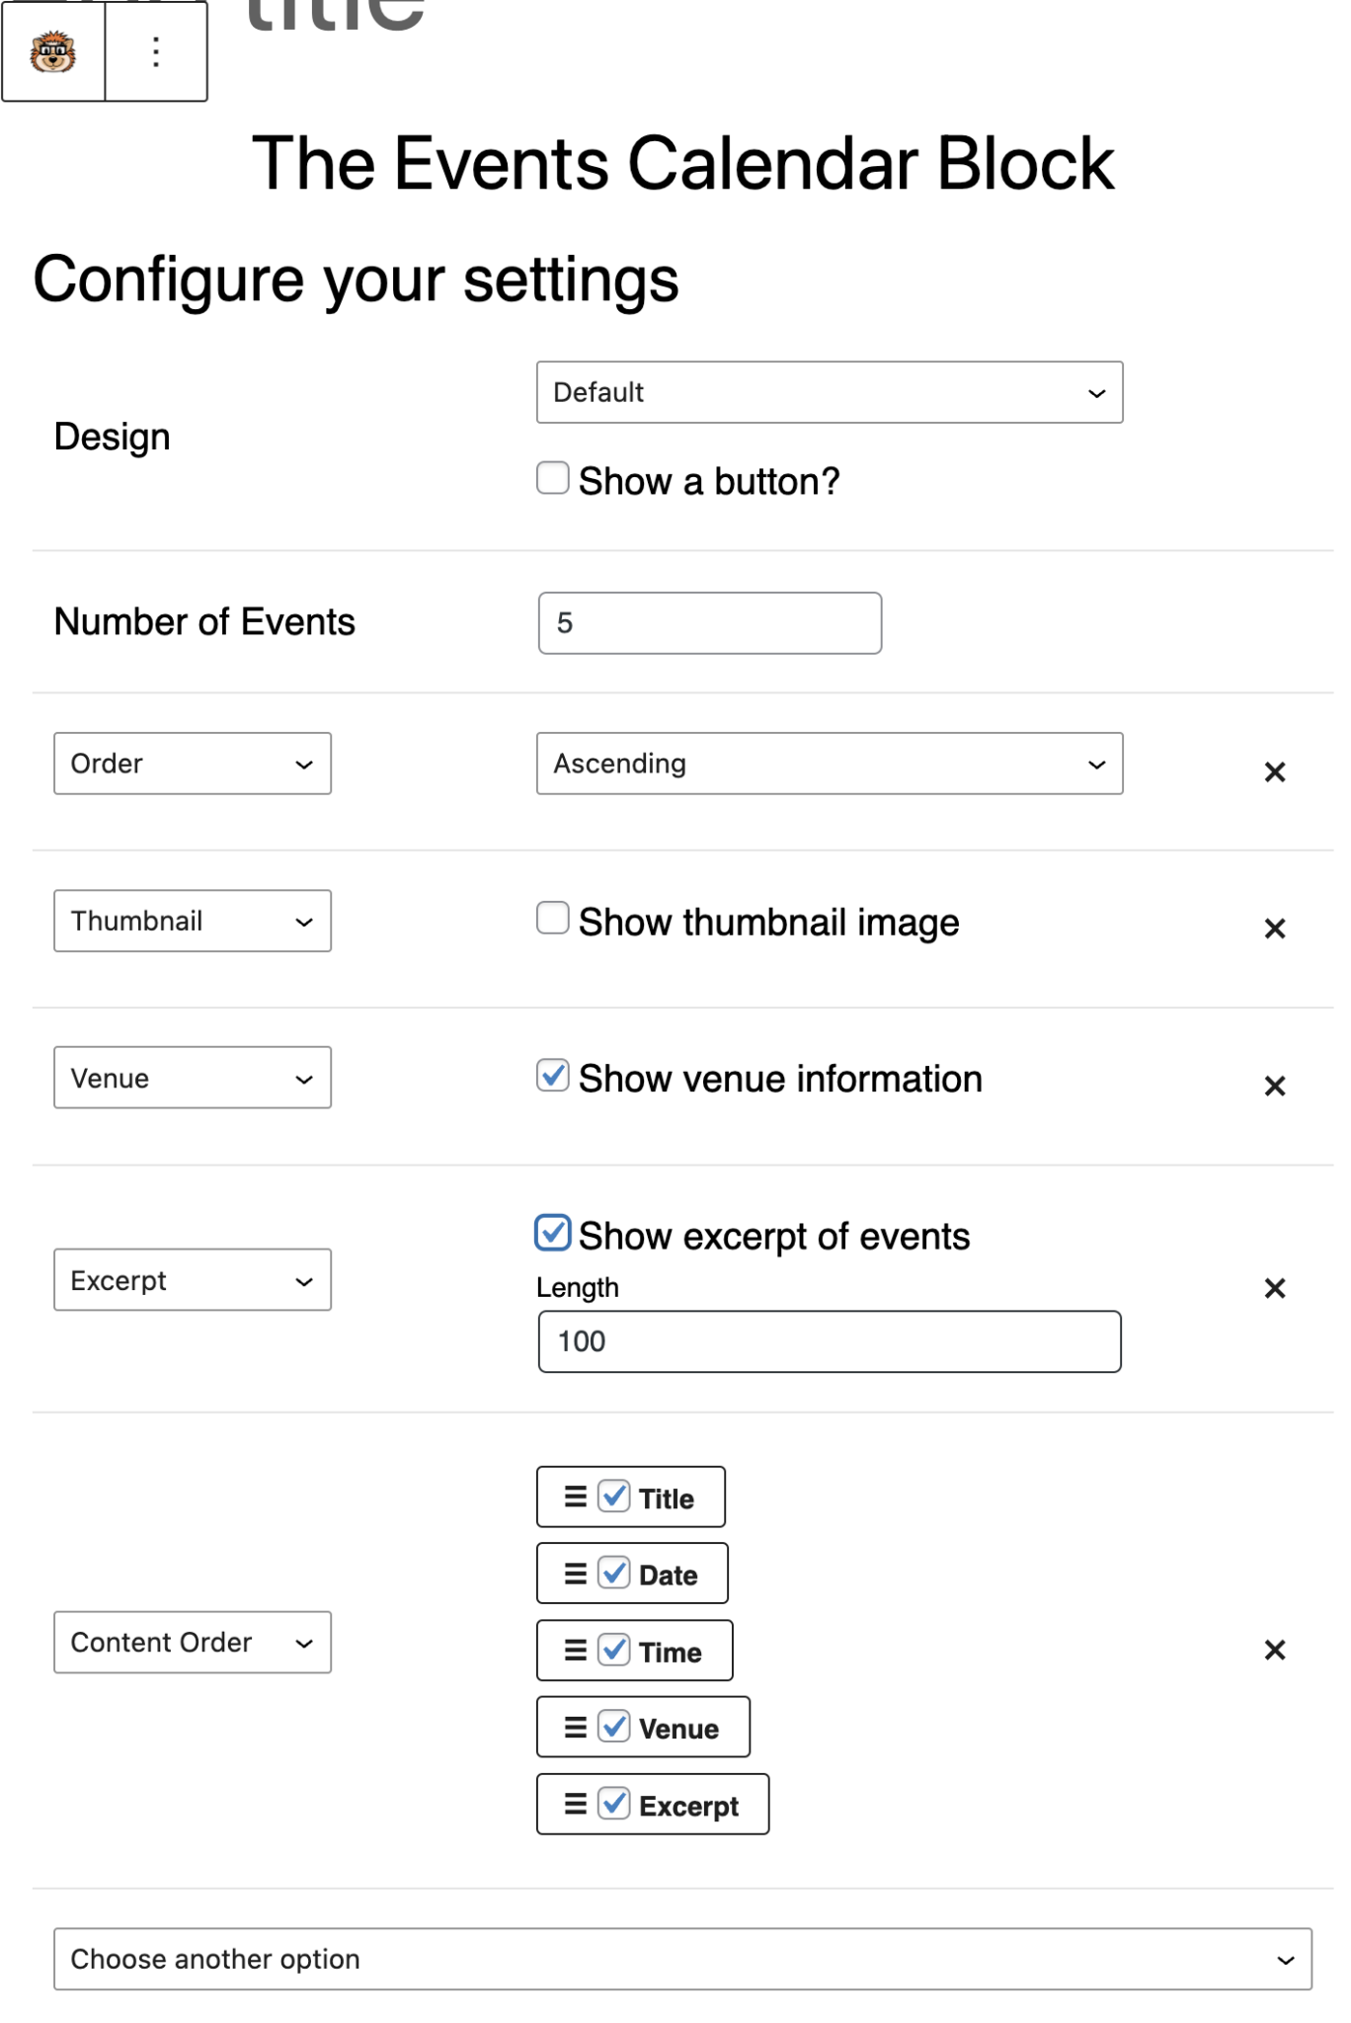Open the three-dot block options menu
The height and width of the screenshot is (2023, 1351).
[156, 51]
